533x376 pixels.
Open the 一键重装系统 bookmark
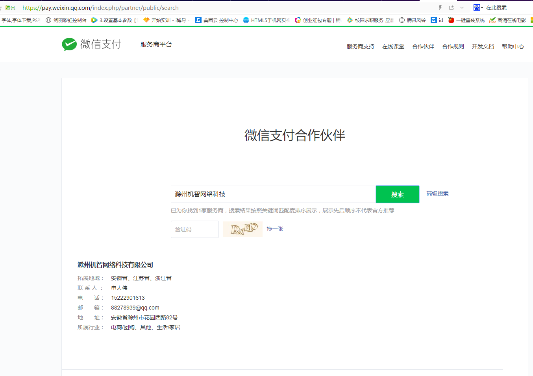coord(466,20)
